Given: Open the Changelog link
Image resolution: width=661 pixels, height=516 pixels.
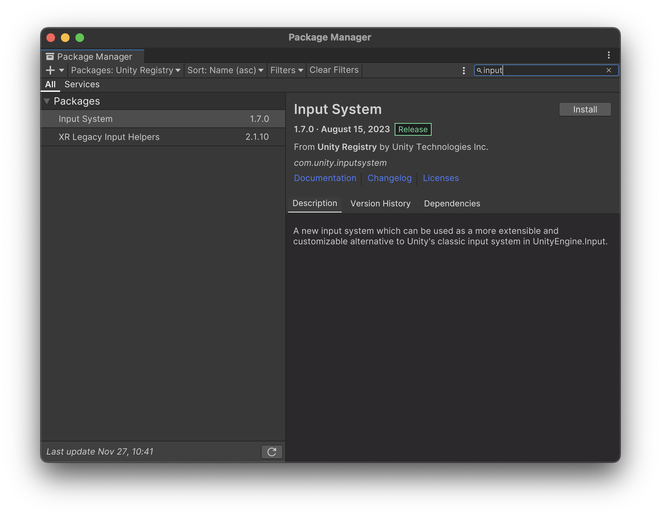Looking at the screenshot, I should coord(390,178).
